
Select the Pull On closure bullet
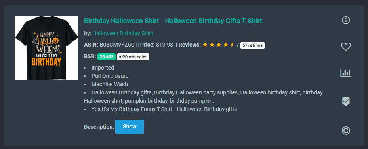(x=110, y=76)
